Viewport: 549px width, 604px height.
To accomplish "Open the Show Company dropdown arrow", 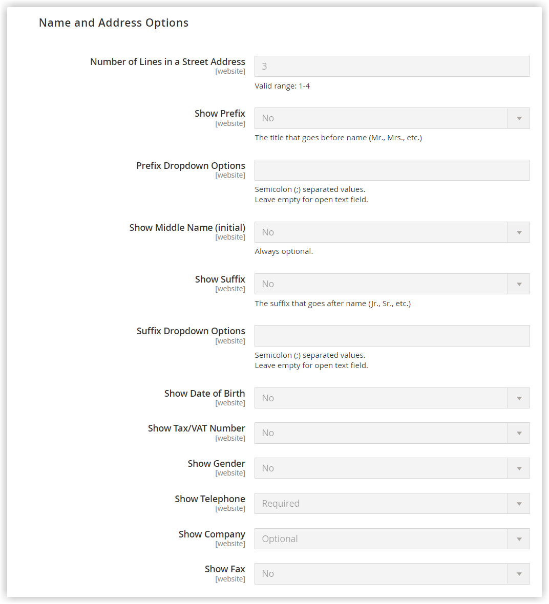I will [x=519, y=539].
